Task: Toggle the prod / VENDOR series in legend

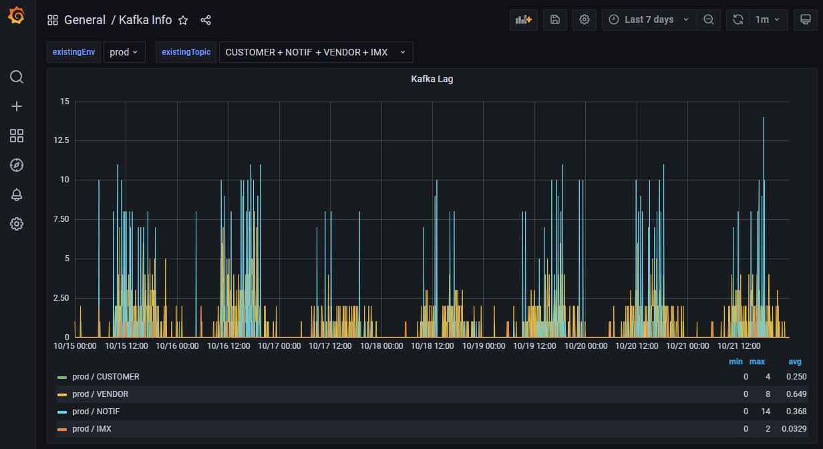Action: click(100, 394)
